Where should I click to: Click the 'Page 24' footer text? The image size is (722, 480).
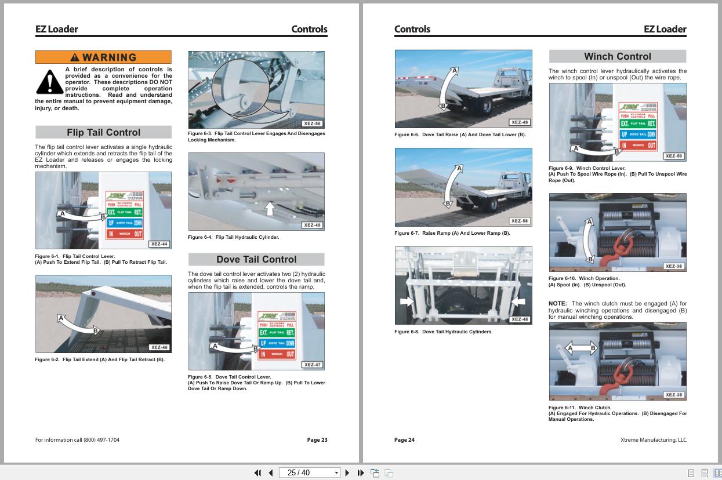tap(405, 440)
